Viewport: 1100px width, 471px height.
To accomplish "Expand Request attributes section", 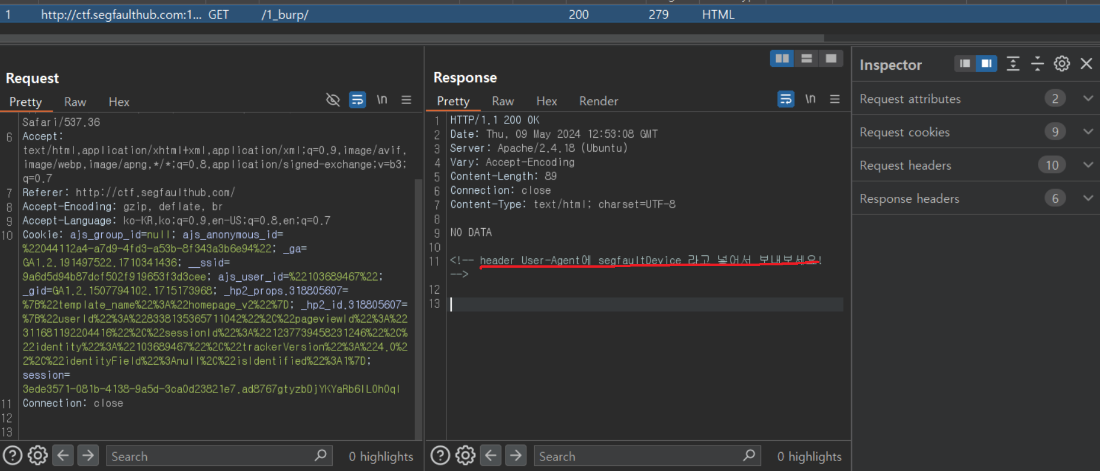I will pos(1088,99).
